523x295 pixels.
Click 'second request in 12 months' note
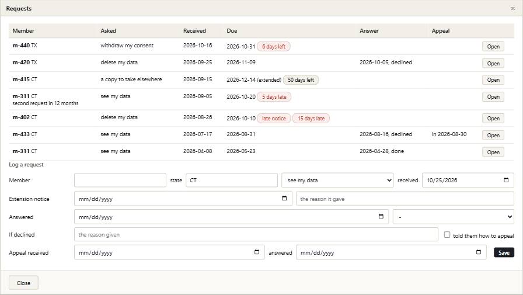click(46, 103)
